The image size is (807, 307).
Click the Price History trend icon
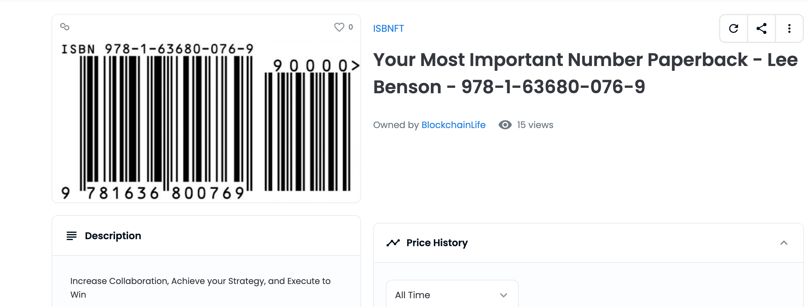pyautogui.click(x=393, y=243)
